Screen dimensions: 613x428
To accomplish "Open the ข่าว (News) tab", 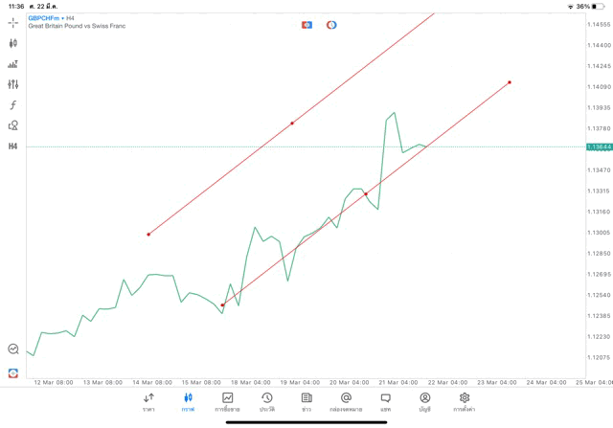I will pyautogui.click(x=306, y=401).
